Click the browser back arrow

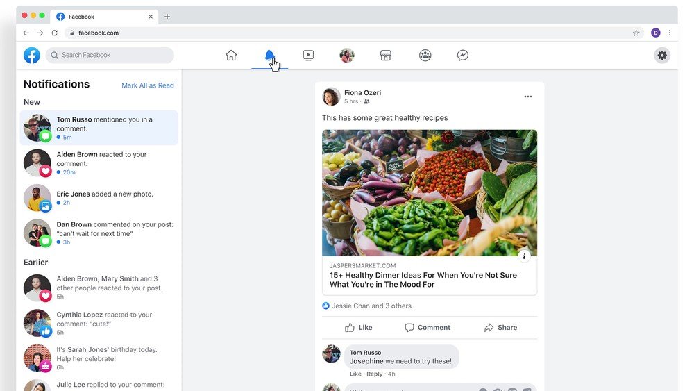(x=26, y=33)
